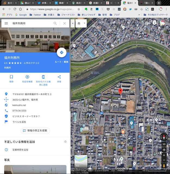Viewport: 170px width, 174px height.
Task: Open notifications bell with badge 3
Action: coord(154,23)
